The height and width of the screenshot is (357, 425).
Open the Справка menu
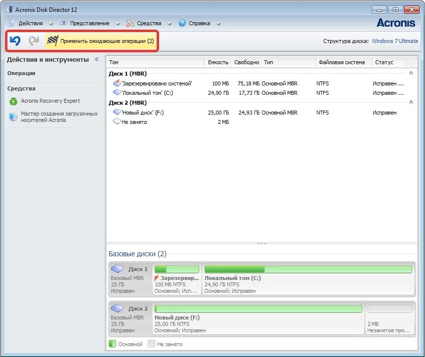click(x=199, y=23)
